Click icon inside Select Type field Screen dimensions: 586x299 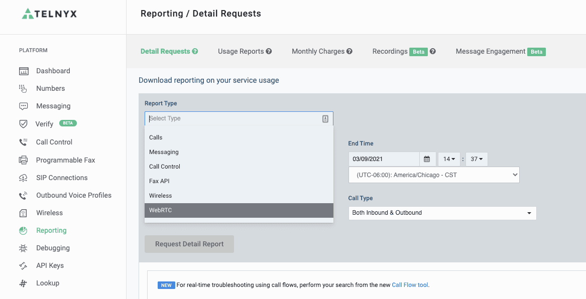325,119
